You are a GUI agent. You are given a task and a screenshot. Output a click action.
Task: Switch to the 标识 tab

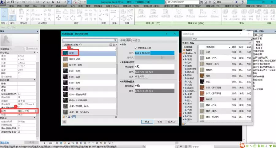point(122,41)
